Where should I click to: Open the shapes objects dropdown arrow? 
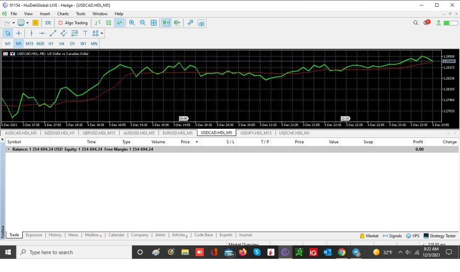click(x=102, y=33)
